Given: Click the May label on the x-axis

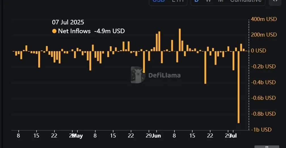Looking at the screenshot, I should pyautogui.click(x=78, y=136).
